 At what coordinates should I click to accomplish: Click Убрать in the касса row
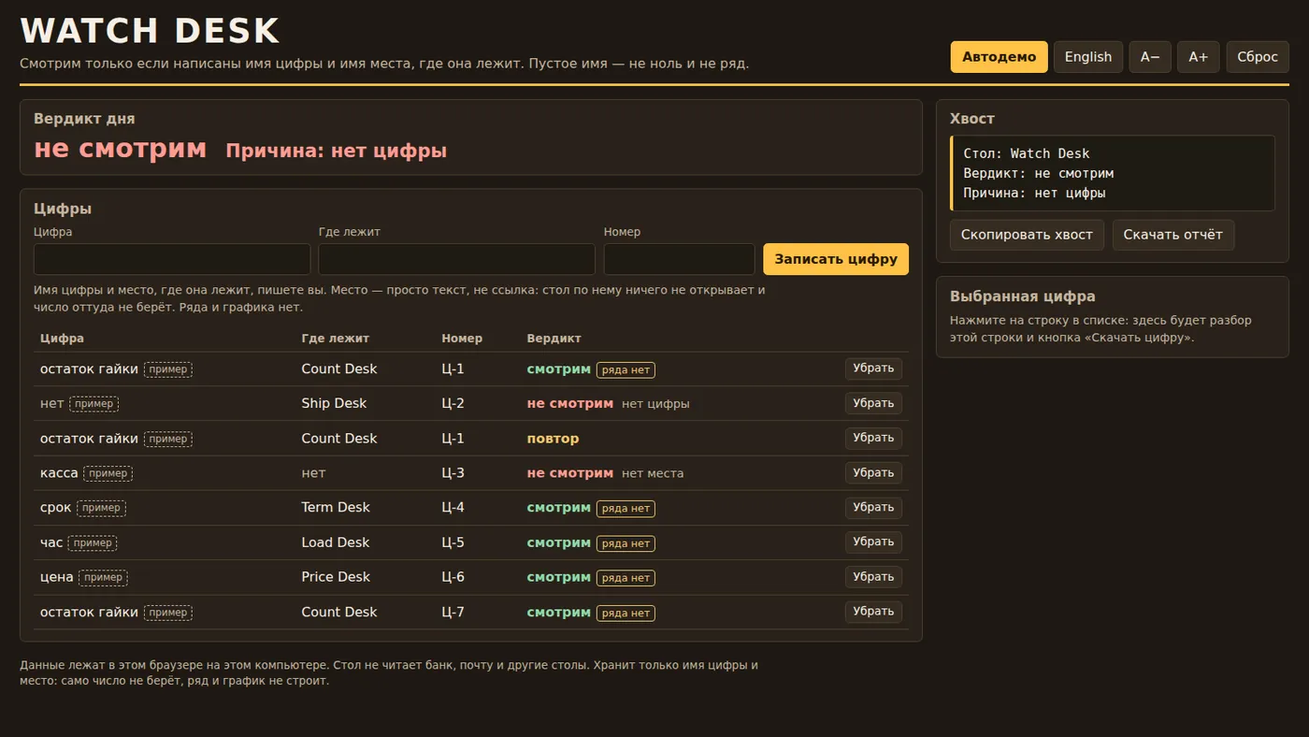(x=873, y=472)
